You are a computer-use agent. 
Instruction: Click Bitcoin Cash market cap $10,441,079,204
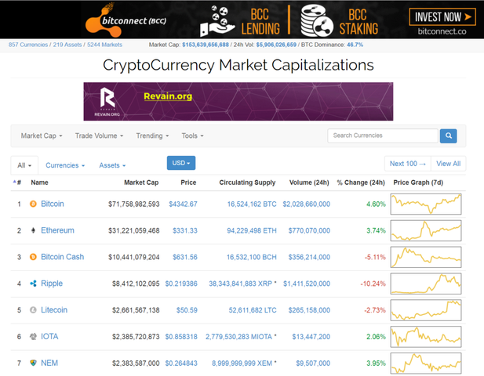pyautogui.click(x=134, y=257)
